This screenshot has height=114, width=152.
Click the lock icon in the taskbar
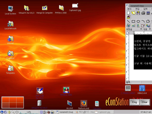pyautogui.click(x=9, y=112)
